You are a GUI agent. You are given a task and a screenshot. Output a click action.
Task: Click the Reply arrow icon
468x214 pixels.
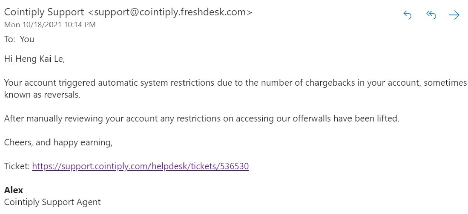coord(408,15)
